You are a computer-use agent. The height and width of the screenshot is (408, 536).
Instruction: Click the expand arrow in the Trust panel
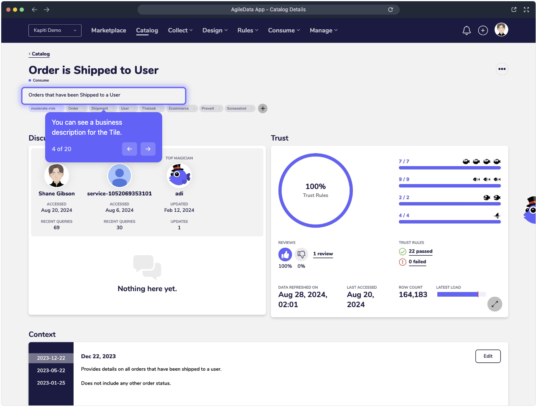(x=495, y=304)
